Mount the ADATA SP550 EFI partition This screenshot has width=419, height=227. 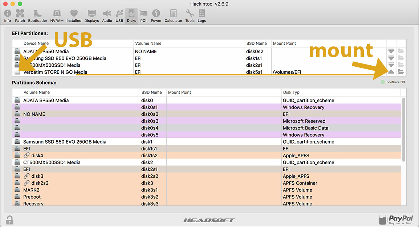(391, 51)
